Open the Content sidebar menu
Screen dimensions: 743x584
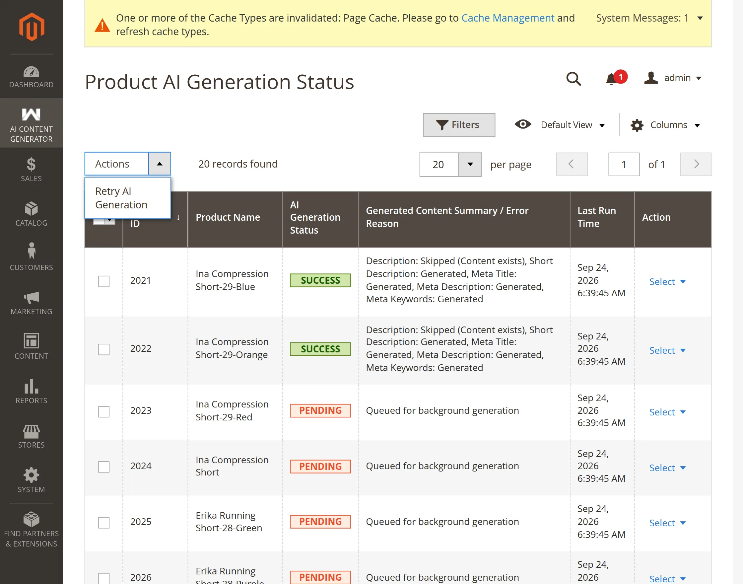(x=32, y=346)
